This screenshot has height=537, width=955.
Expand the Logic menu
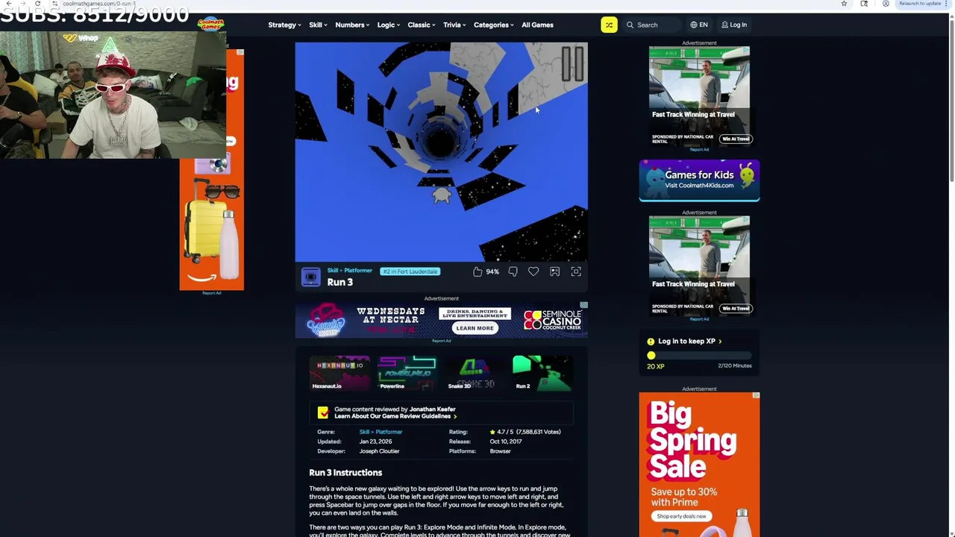click(x=388, y=25)
